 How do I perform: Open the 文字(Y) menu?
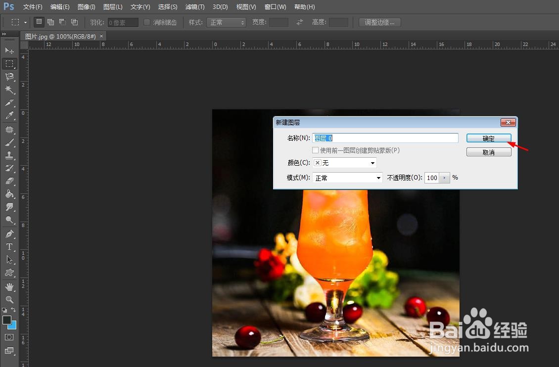[140, 7]
